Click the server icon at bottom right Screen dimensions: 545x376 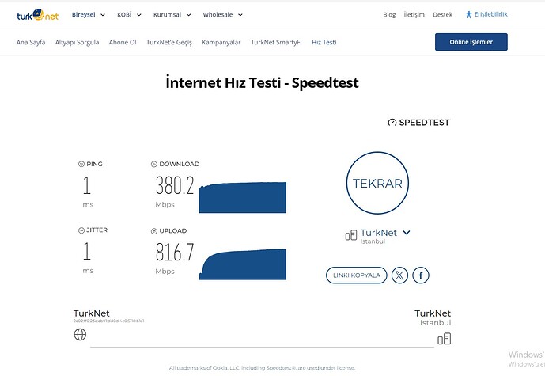click(445, 339)
